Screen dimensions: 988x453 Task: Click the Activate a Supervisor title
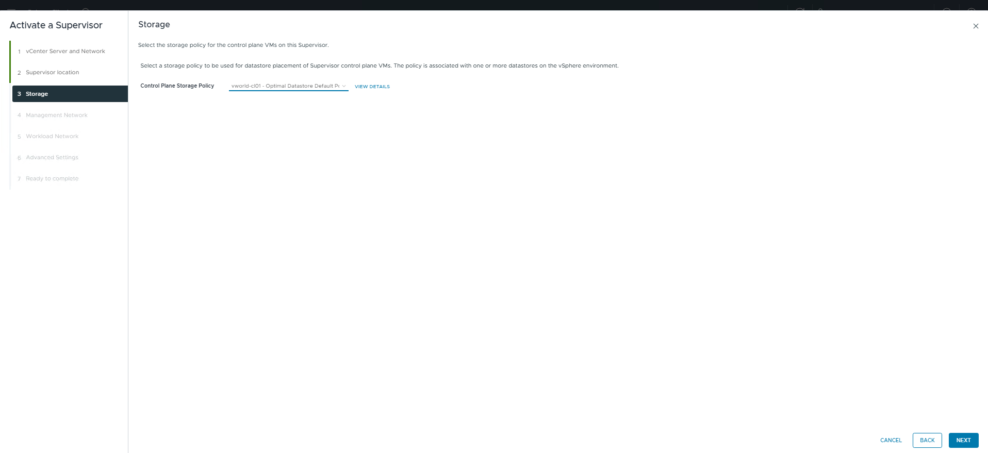[56, 25]
